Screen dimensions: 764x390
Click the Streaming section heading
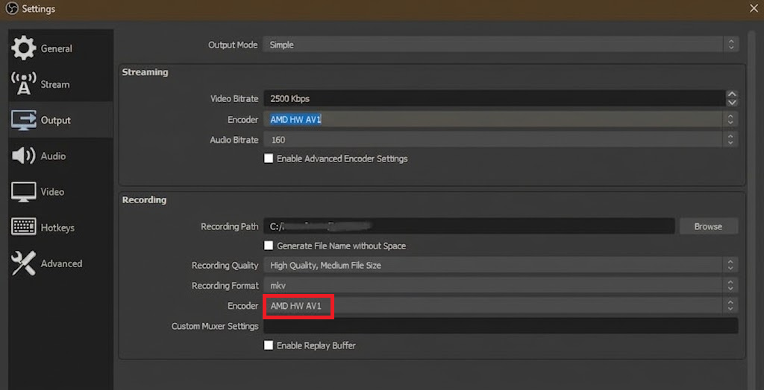(x=145, y=72)
